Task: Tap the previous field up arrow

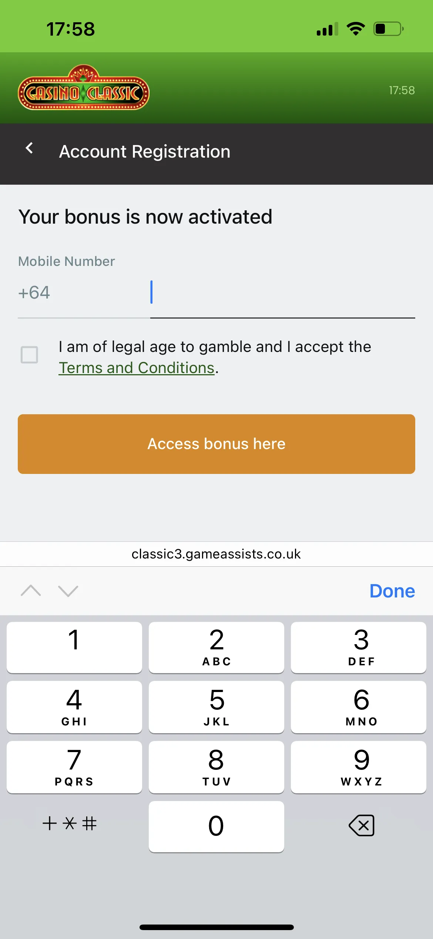Action: tap(31, 590)
